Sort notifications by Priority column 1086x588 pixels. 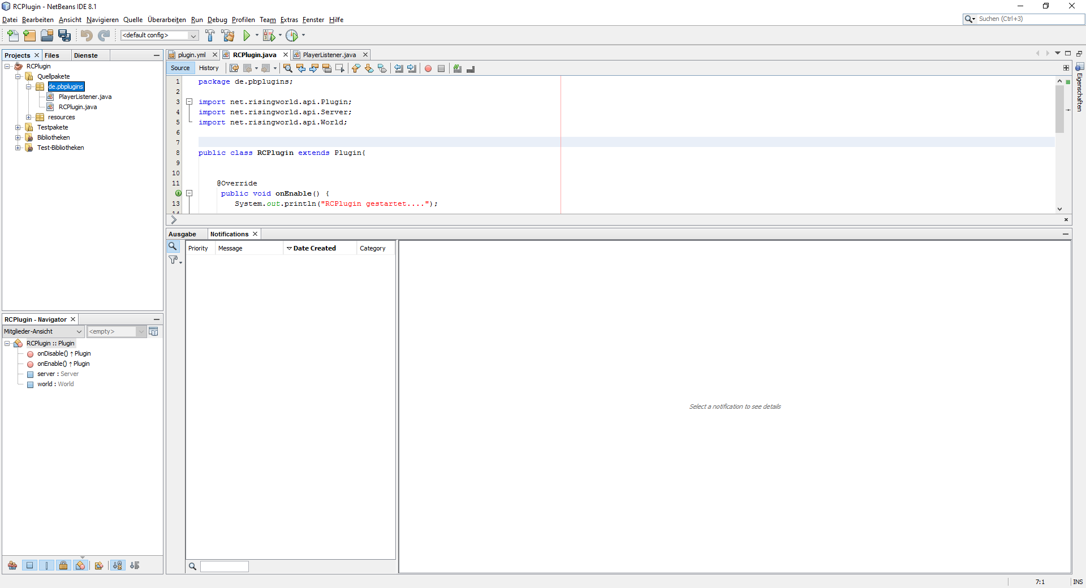pyautogui.click(x=200, y=248)
